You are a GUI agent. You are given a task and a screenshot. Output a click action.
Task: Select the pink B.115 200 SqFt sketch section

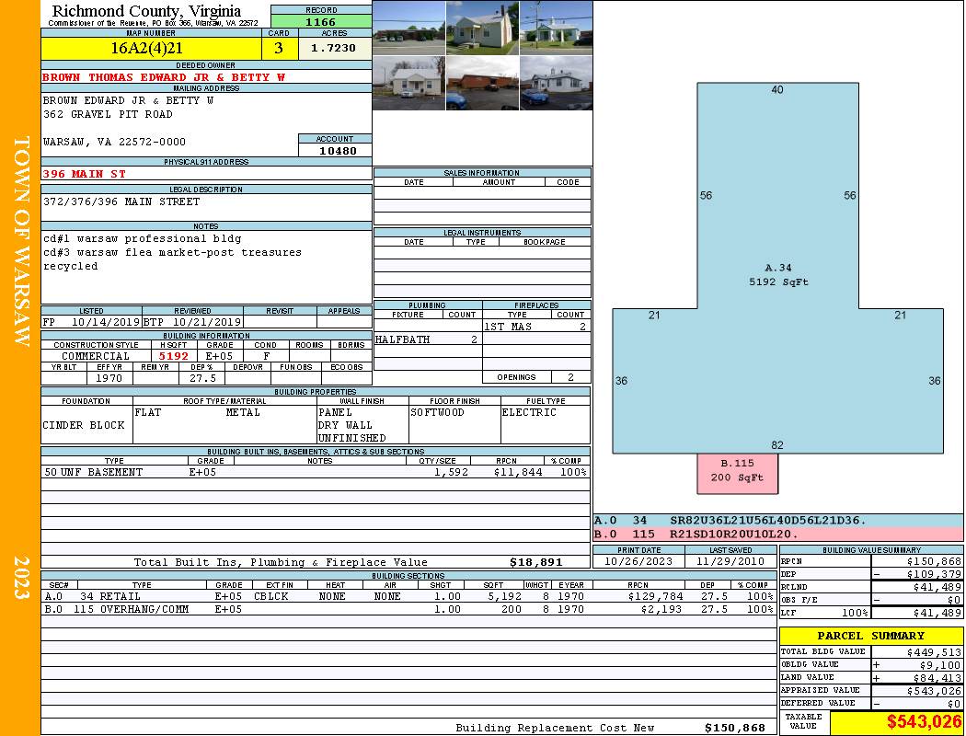(x=737, y=471)
